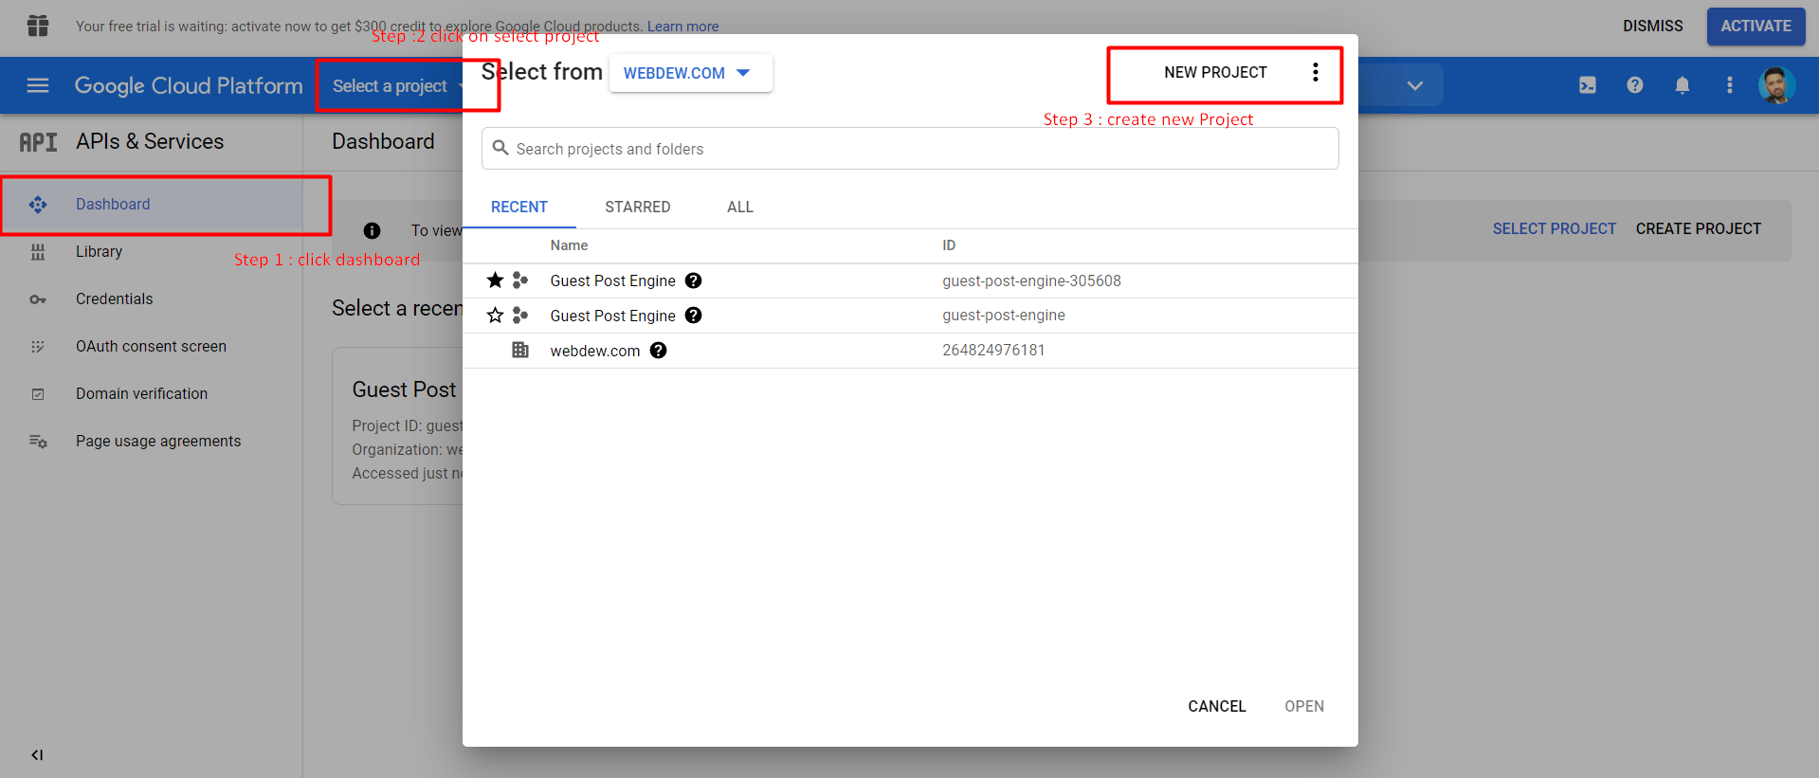Click the three-dot menu beside New Project

(1315, 73)
